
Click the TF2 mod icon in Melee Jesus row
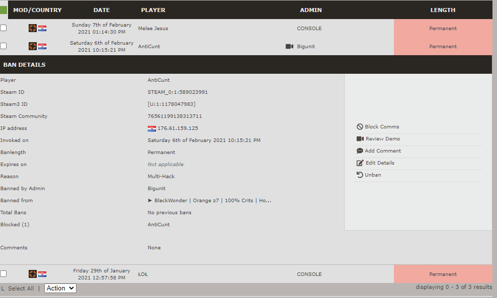(x=33, y=28)
